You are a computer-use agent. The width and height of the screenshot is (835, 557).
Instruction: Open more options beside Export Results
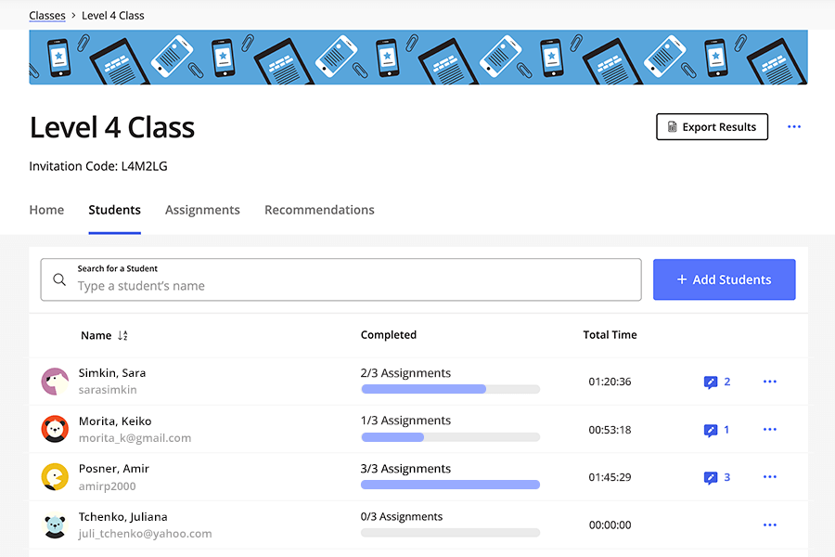point(794,126)
